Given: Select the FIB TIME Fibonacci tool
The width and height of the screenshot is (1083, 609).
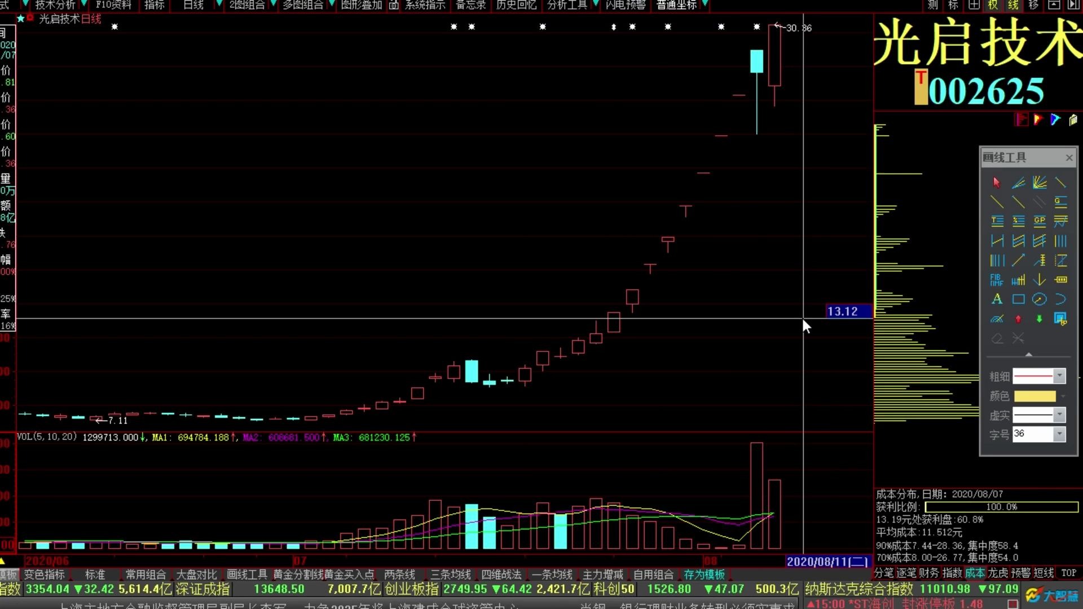Looking at the screenshot, I should point(997,280).
